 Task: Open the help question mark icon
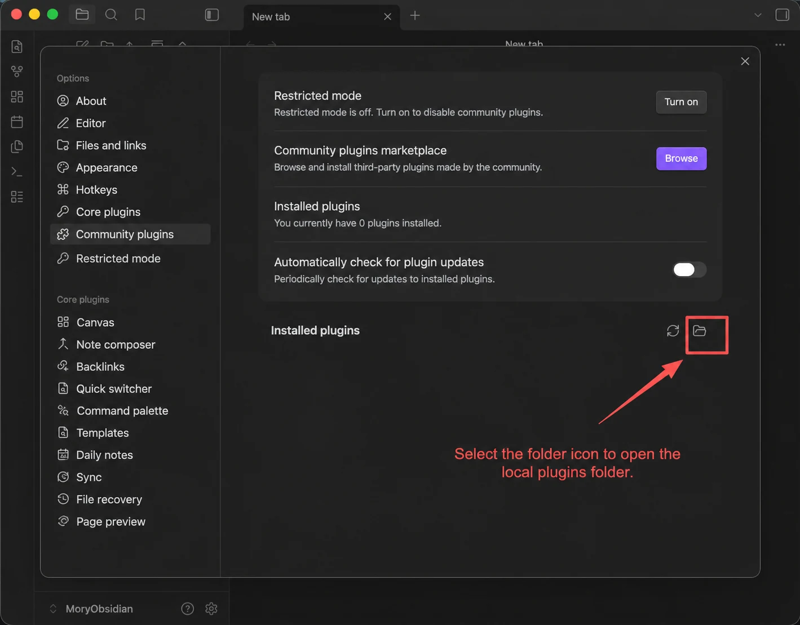click(x=188, y=609)
